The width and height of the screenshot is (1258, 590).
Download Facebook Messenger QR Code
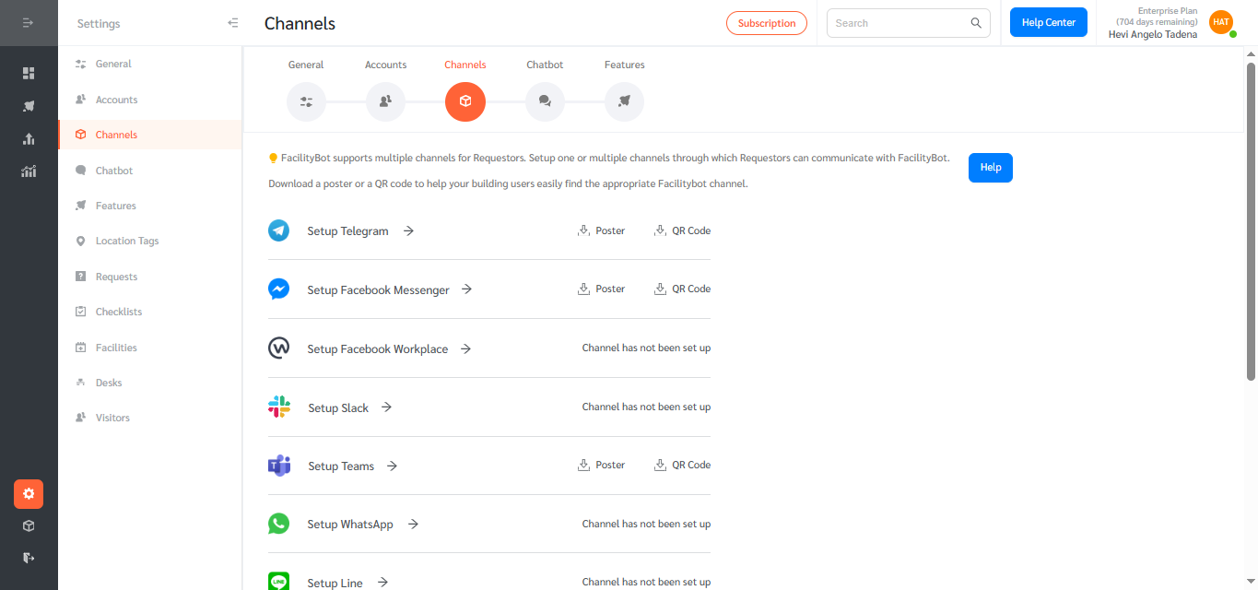click(x=682, y=289)
